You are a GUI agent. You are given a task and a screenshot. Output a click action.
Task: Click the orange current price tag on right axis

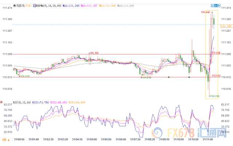pos(226,26)
